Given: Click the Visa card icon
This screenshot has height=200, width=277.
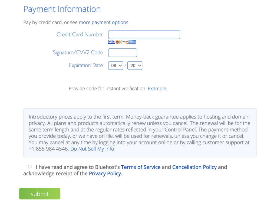Looking at the screenshot, I should (111, 42).
